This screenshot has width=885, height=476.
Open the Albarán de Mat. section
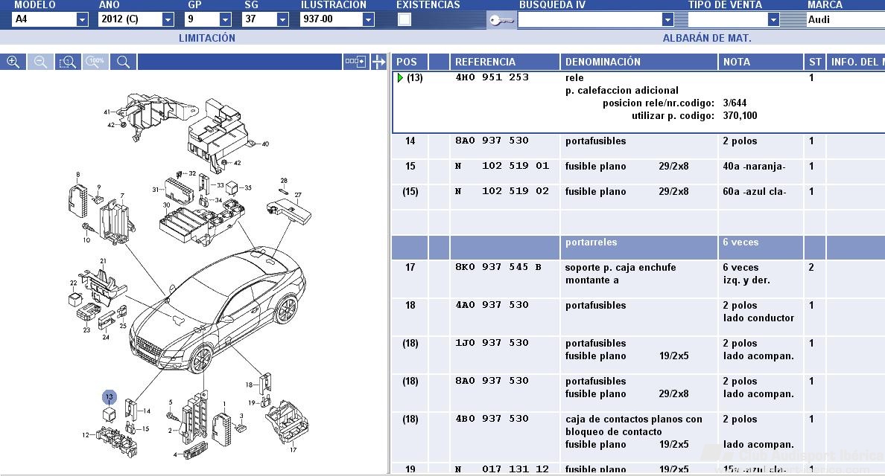tap(707, 38)
